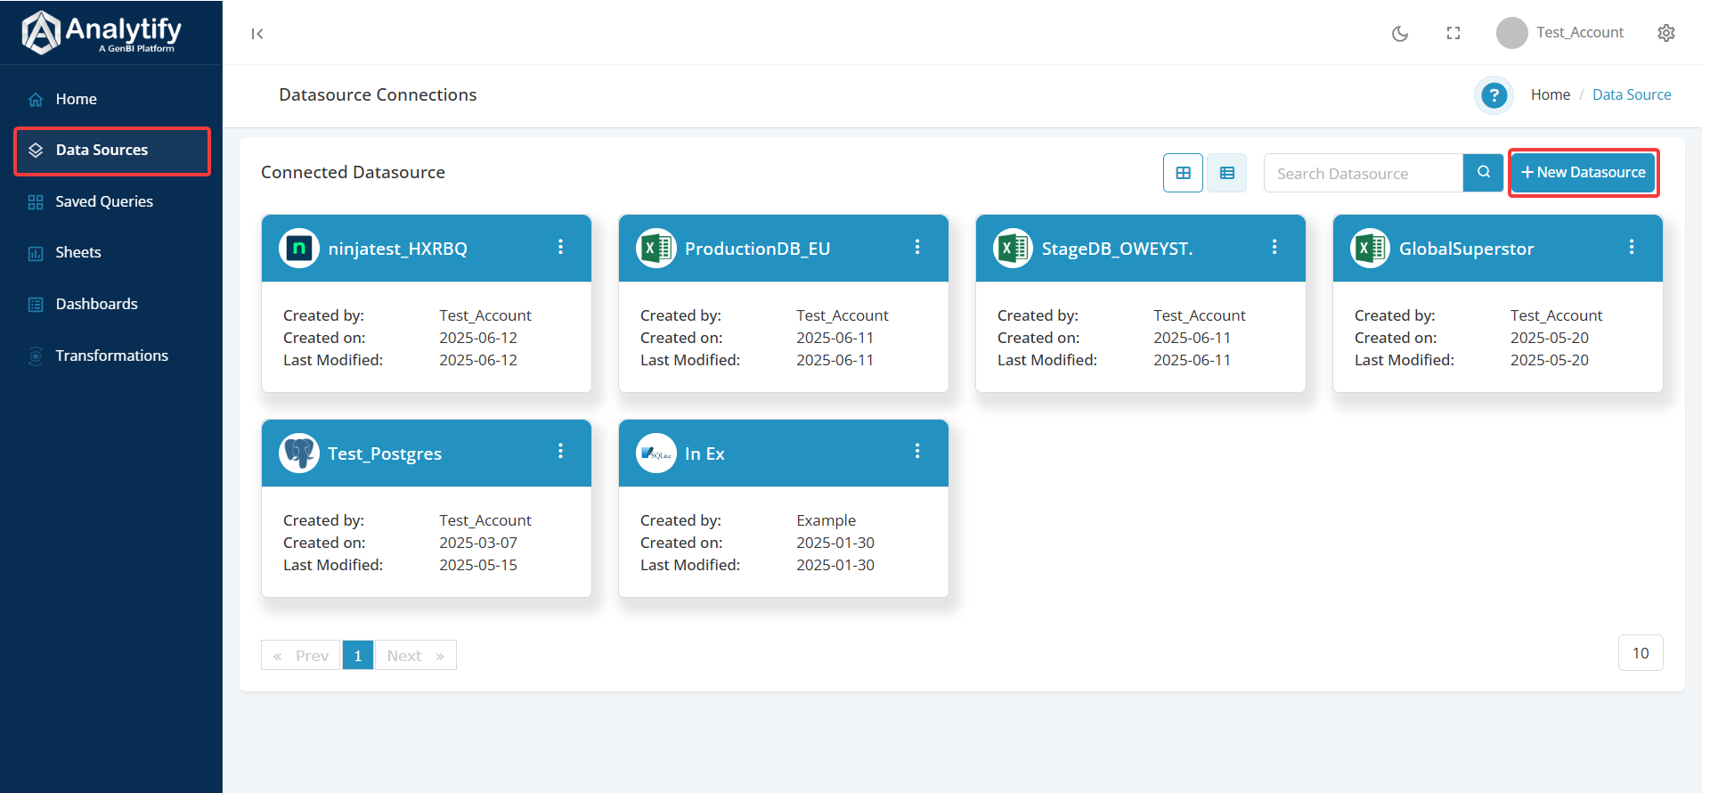Screen dimensions: 1710x793
Task: Open the Test_Postgres card title
Action: pyautogui.click(x=385, y=454)
